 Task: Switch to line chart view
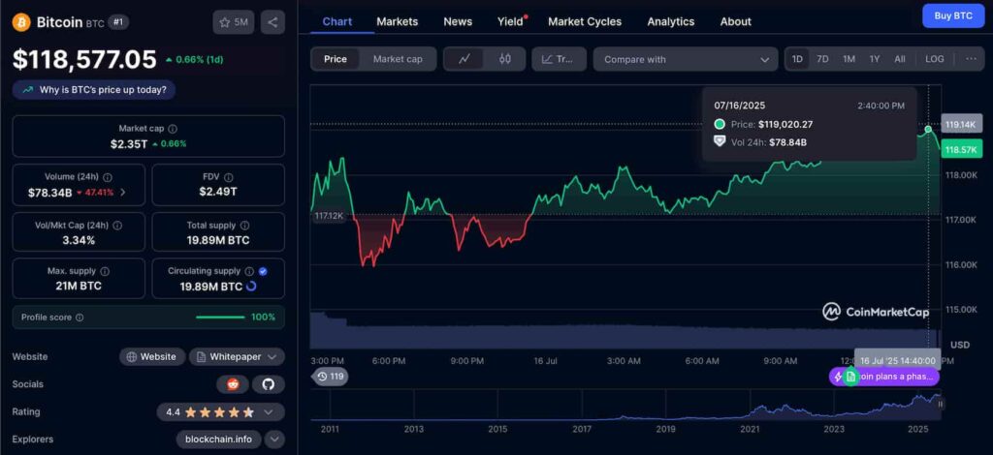click(464, 59)
